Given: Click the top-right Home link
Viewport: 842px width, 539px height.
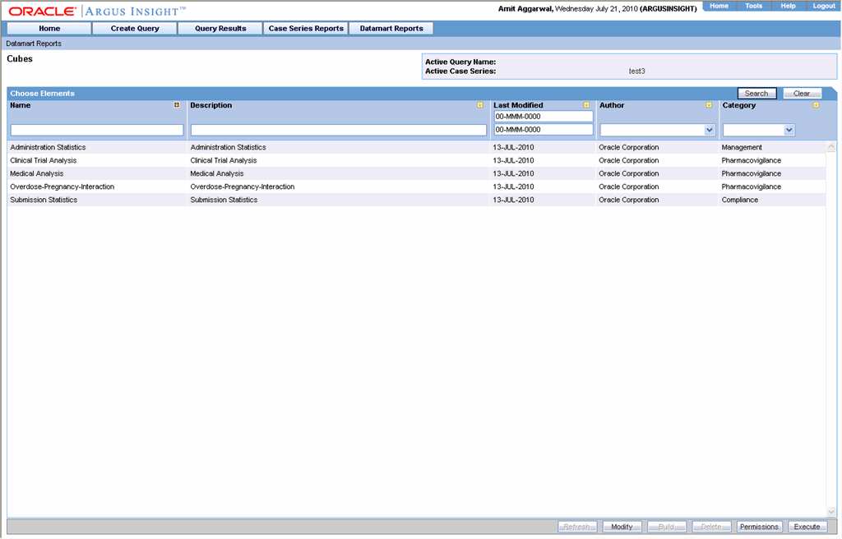Looking at the screenshot, I should point(719,6).
